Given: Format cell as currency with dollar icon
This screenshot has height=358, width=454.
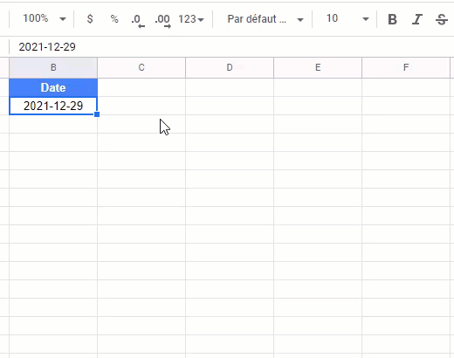Looking at the screenshot, I should pyautogui.click(x=90, y=19).
